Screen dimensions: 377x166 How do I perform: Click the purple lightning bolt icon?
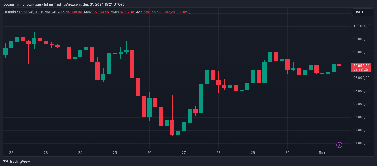point(339,145)
